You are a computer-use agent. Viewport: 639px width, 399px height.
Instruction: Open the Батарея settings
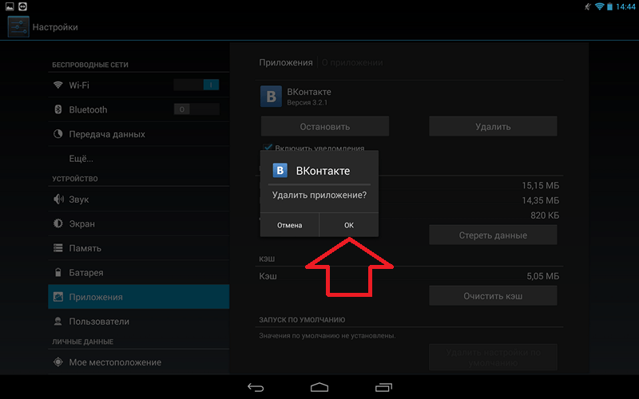pyautogui.click(x=138, y=272)
